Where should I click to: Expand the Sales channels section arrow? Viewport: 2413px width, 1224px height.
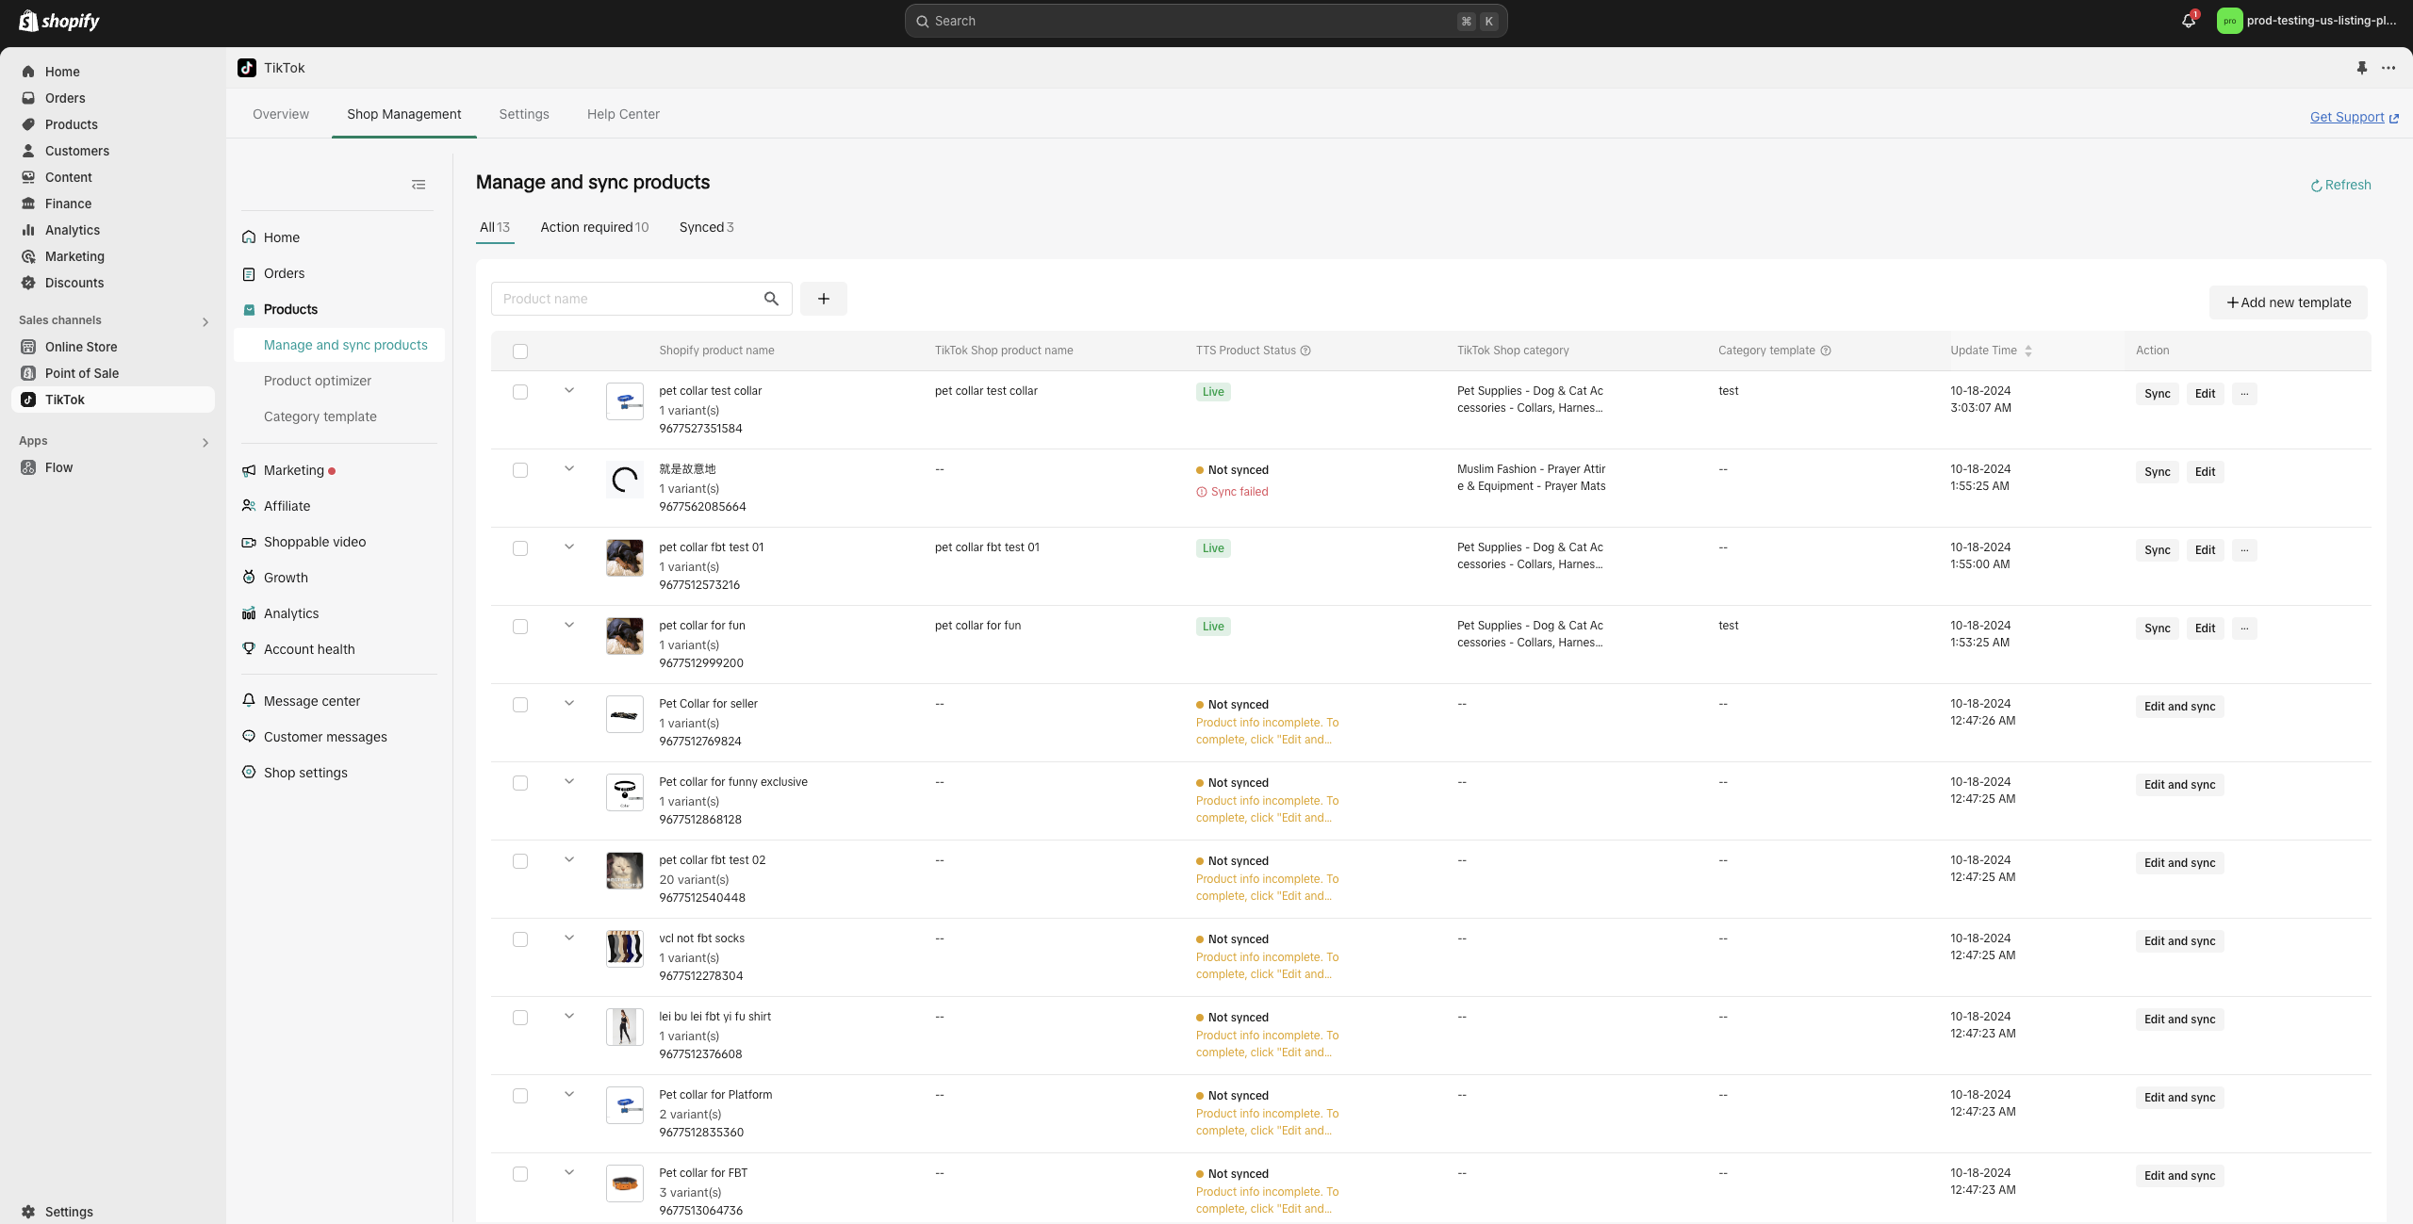[x=205, y=321]
